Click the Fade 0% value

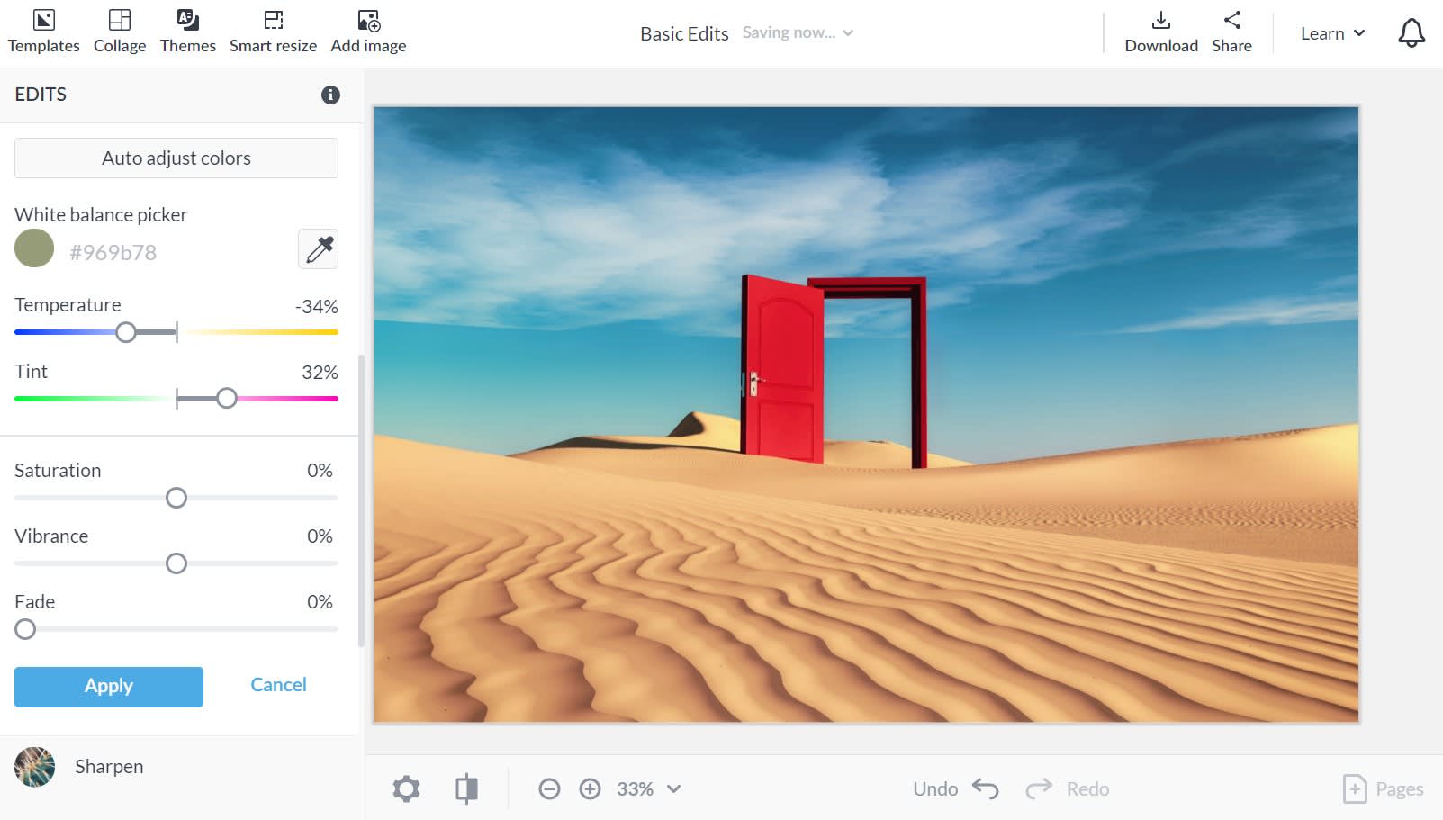pos(320,602)
